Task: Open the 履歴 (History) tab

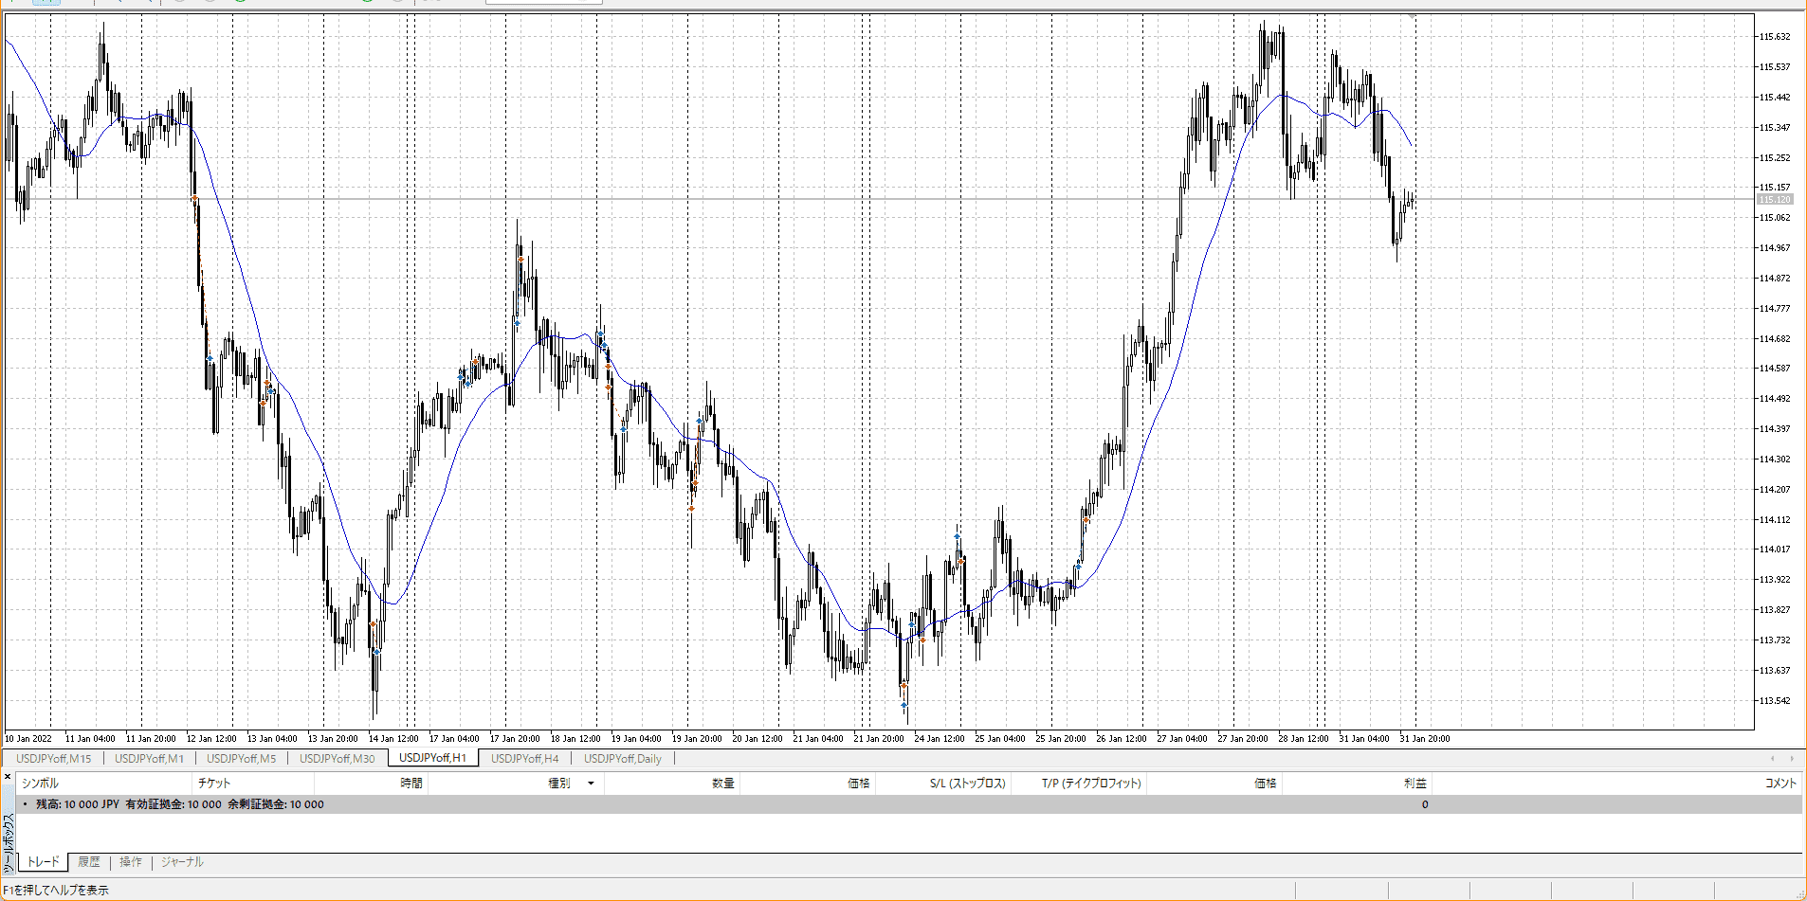Action: [89, 862]
